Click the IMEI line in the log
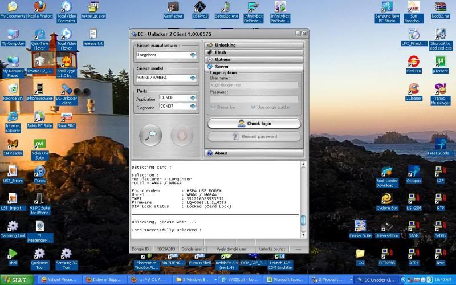The width and height of the screenshot is (456, 285). (x=178, y=198)
